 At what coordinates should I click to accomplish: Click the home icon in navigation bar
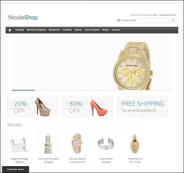point(10,30)
